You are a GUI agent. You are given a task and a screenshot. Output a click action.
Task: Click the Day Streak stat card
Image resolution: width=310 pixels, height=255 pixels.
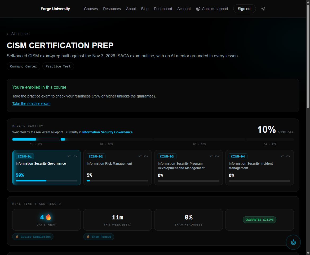[46, 220]
